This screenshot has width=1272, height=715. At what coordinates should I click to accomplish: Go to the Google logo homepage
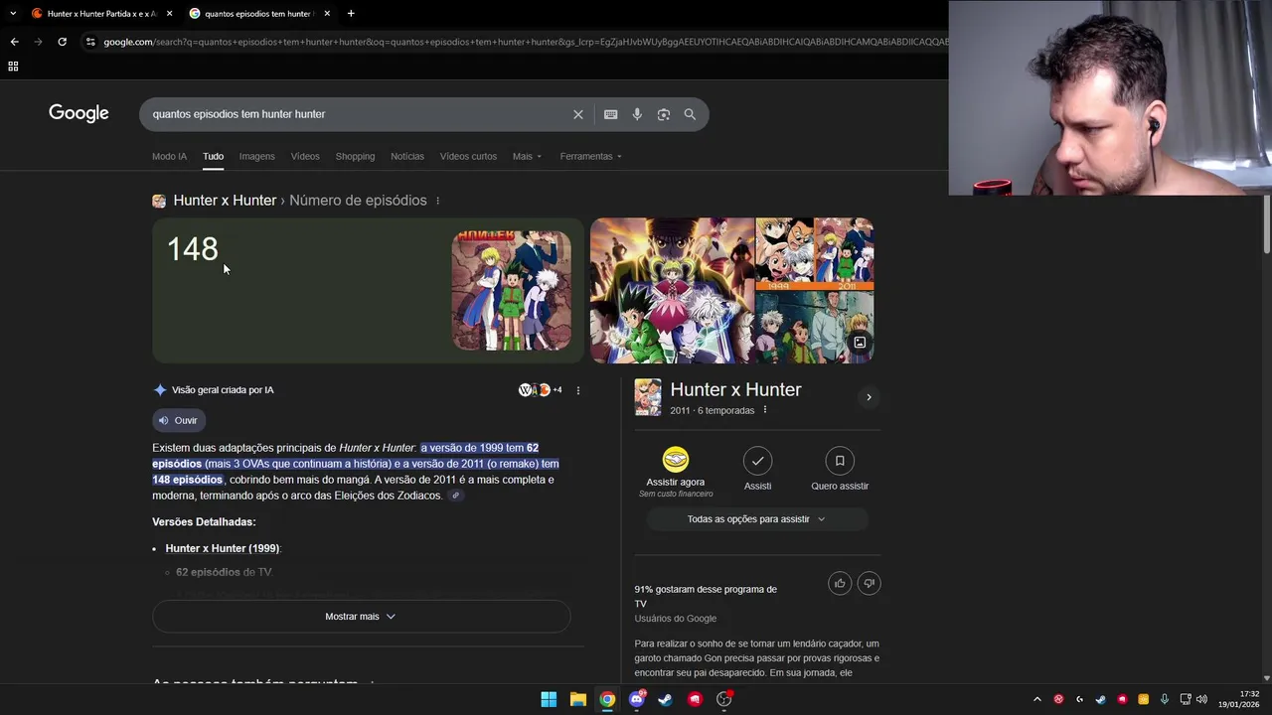point(79,113)
